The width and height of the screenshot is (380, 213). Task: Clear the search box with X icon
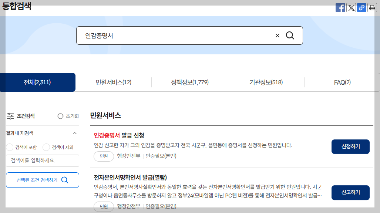pyautogui.click(x=278, y=35)
